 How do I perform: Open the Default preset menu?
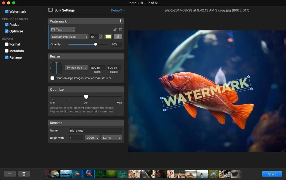coord(117,10)
